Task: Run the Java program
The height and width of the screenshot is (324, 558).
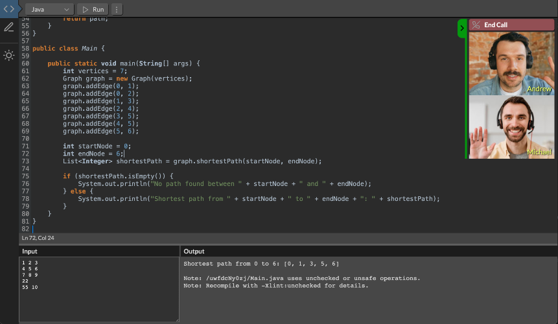Action: pos(93,9)
